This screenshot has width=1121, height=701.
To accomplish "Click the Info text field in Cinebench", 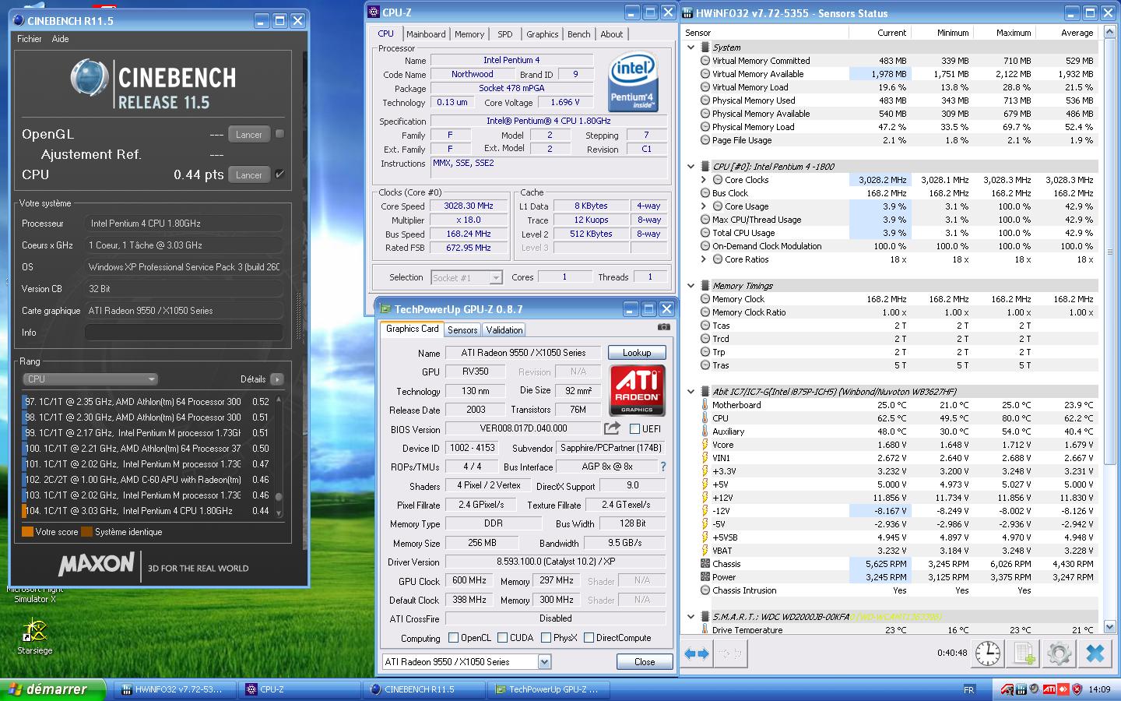I will [184, 333].
